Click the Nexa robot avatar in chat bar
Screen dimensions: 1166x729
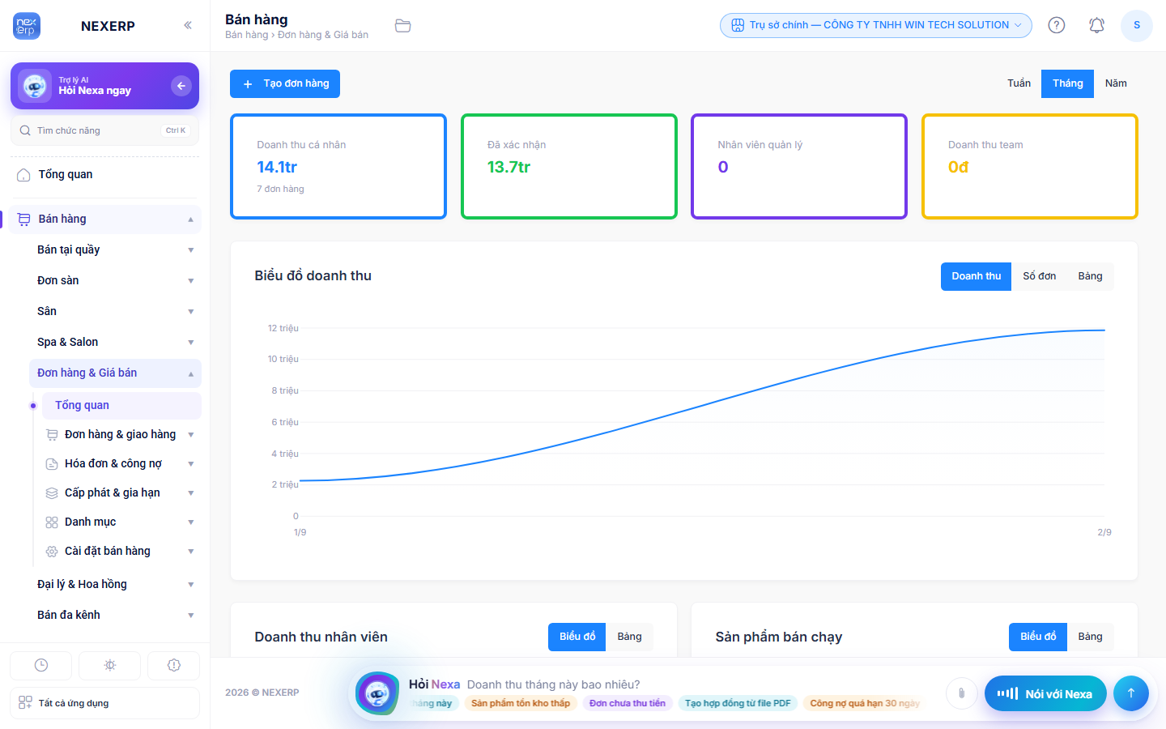[x=377, y=693]
